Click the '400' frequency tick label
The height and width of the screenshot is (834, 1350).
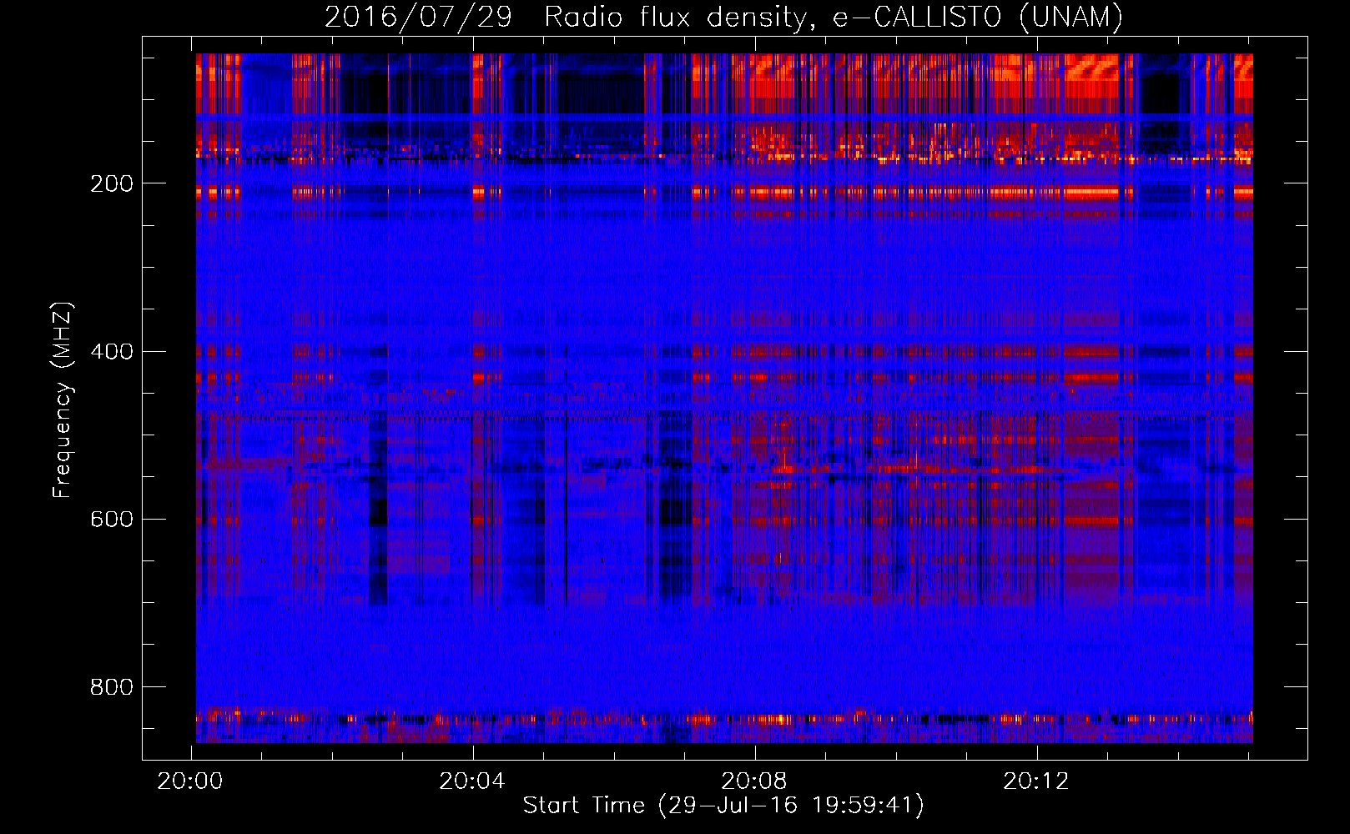tap(112, 351)
